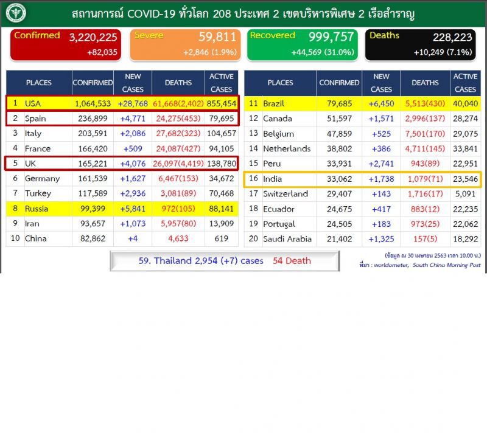Image resolution: width=487 pixels, height=433 pixels.
Task: Click Brazil deaths 5,513(430)
Action: [x=425, y=103]
